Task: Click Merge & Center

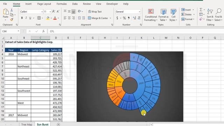Action: pyautogui.click(x=98, y=18)
